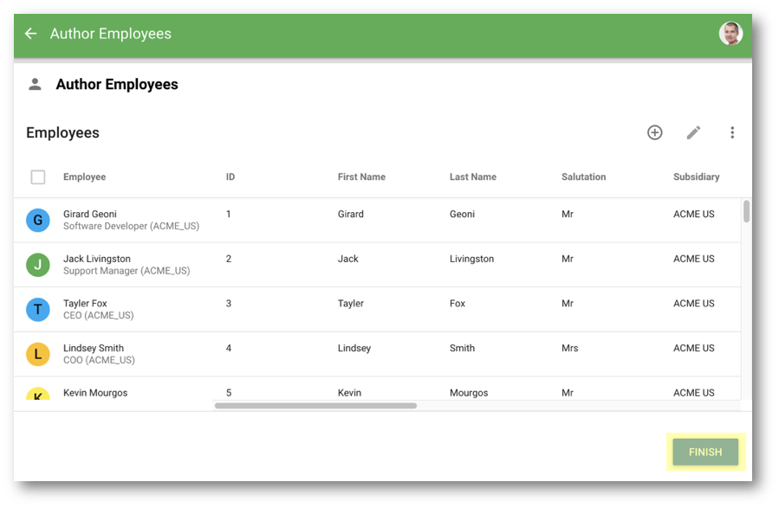
Task: Select COO (ACME_US) subtitle
Action: click(x=99, y=360)
